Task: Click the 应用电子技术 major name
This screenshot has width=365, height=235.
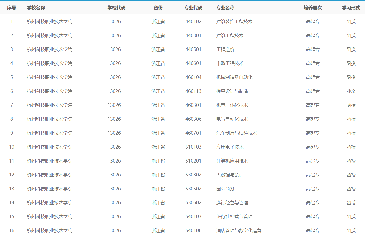Action: pos(230,147)
